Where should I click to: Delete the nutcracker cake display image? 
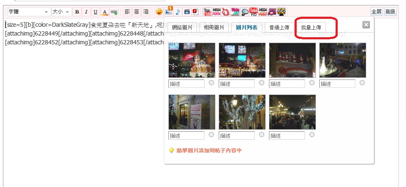(x=212, y=82)
